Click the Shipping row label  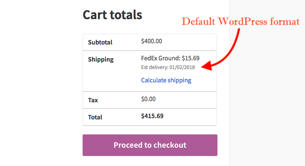(x=101, y=59)
